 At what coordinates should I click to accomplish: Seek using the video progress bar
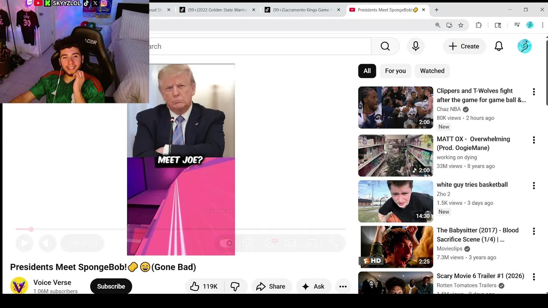(x=180, y=229)
